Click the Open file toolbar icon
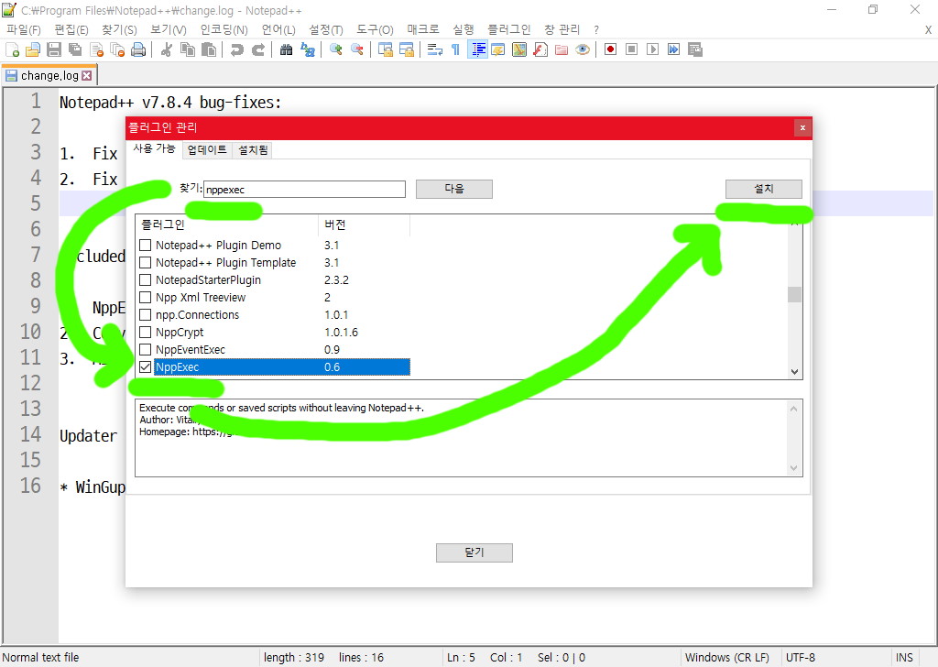This screenshot has height=667, width=938. pos(33,49)
